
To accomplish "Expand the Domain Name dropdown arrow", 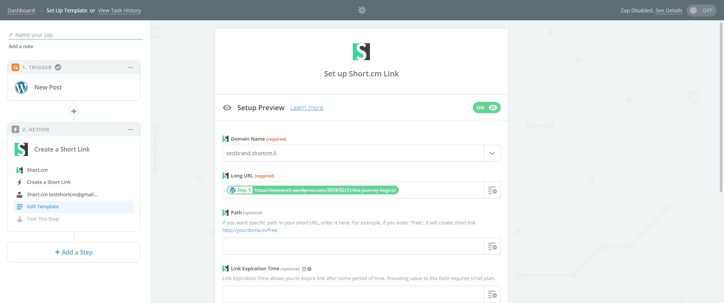I will point(492,153).
